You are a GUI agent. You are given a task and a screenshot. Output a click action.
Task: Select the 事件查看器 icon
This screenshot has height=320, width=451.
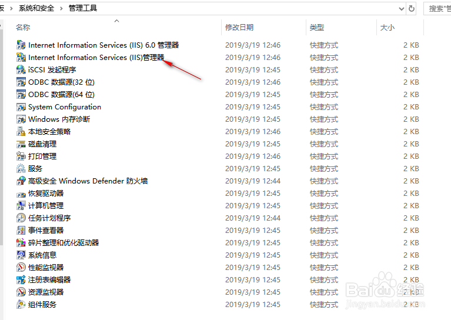pyautogui.click(x=21, y=231)
